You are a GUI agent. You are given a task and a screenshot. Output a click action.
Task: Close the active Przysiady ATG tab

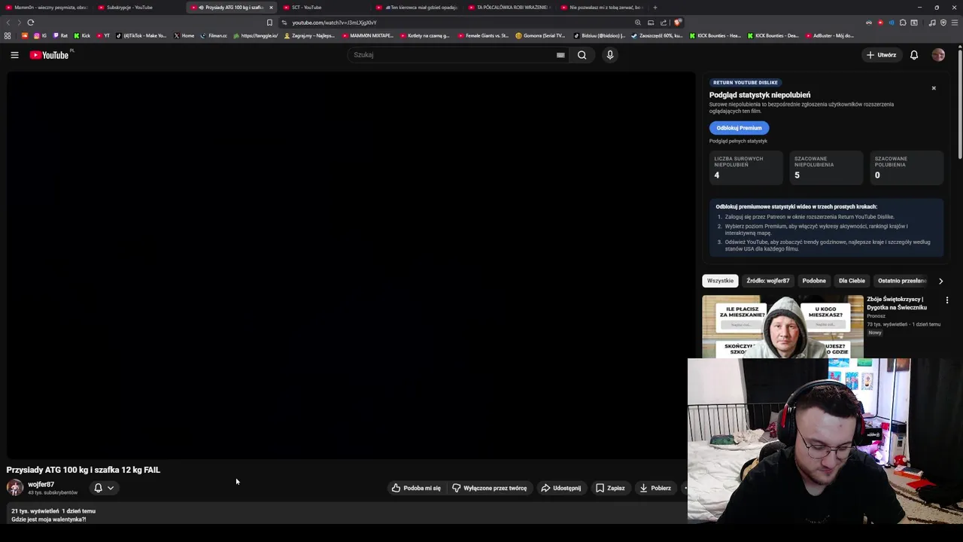[x=271, y=8]
